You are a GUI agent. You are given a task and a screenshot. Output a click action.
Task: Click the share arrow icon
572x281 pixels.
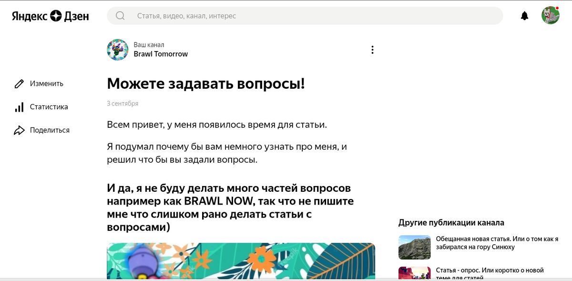tap(19, 130)
